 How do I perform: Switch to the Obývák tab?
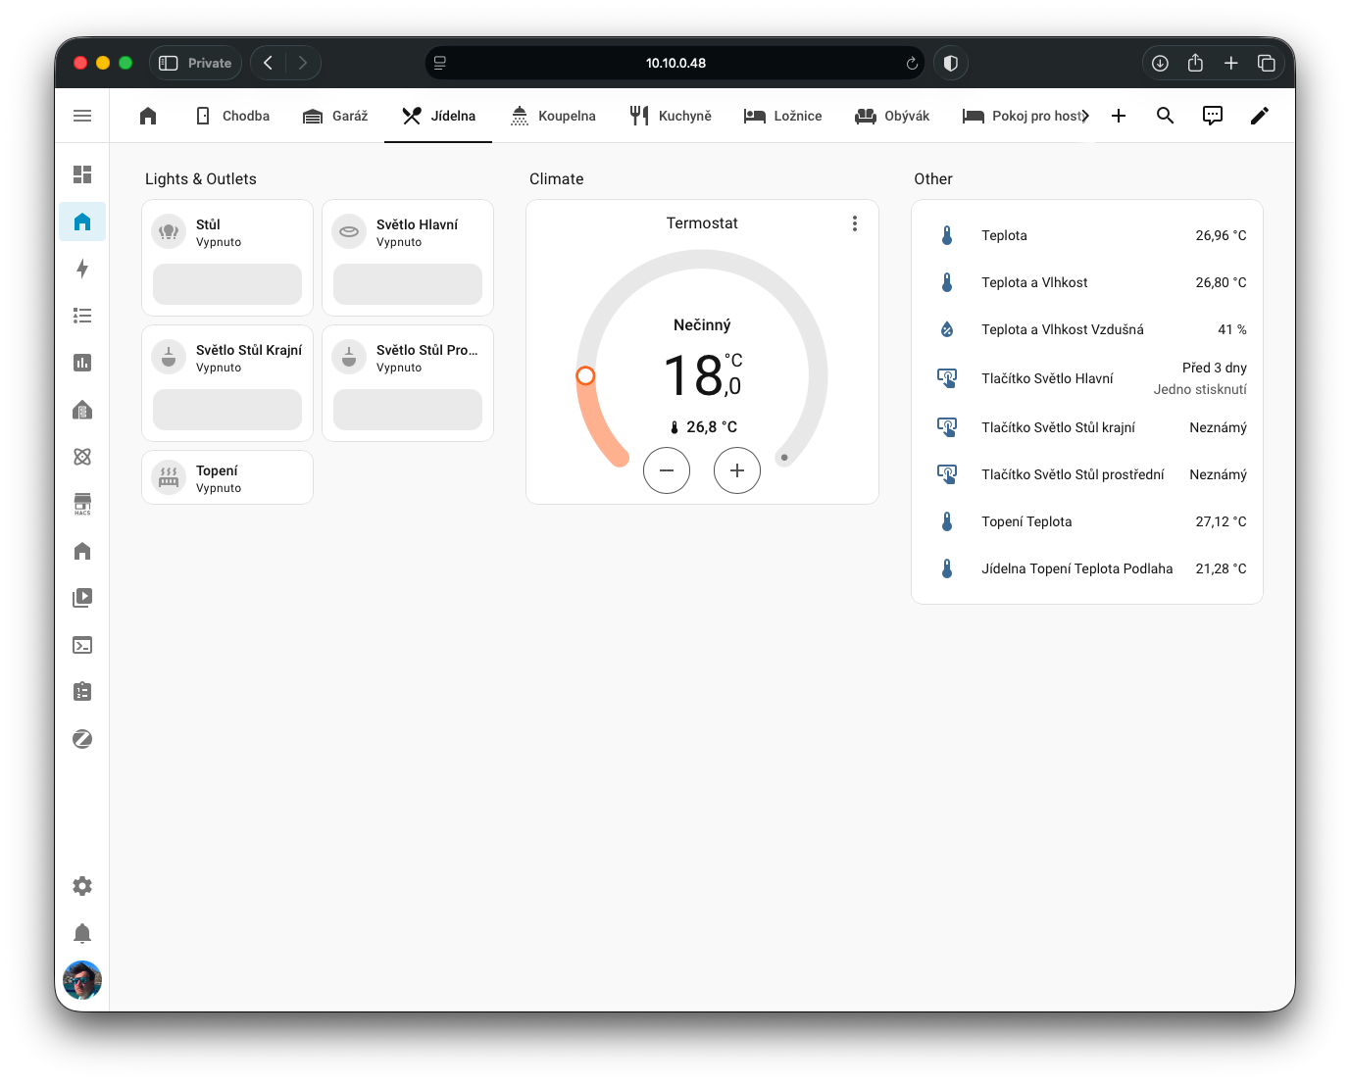pyautogui.click(x=892, y=116)
